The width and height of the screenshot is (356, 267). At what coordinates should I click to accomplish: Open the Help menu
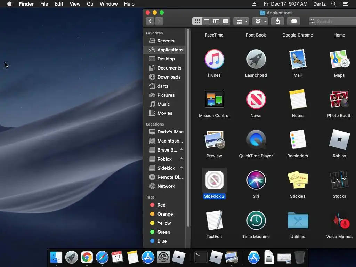129,4
